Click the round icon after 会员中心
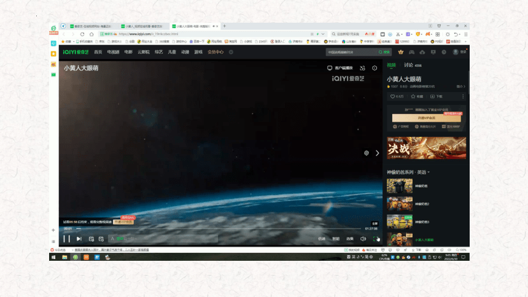Viewport: 528px width, 297px height. click(x=231, y=52)
